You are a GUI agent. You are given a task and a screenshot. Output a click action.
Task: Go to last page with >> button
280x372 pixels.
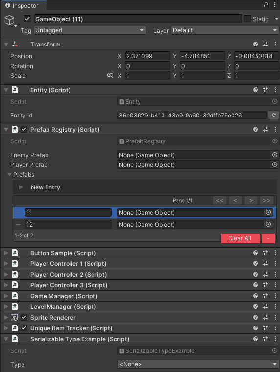267,200
